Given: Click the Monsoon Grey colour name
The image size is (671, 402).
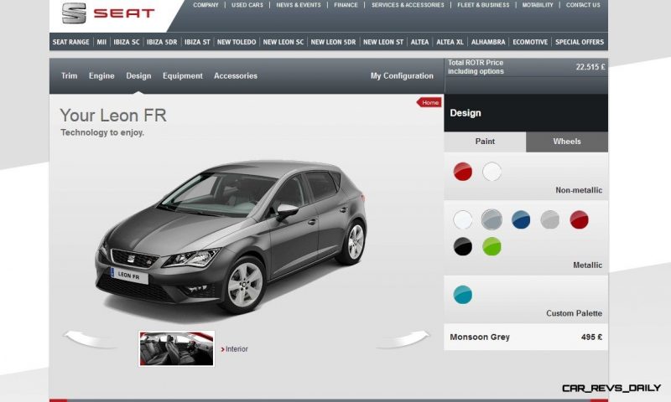Looking at the screenshot, I should coord(480,337).
